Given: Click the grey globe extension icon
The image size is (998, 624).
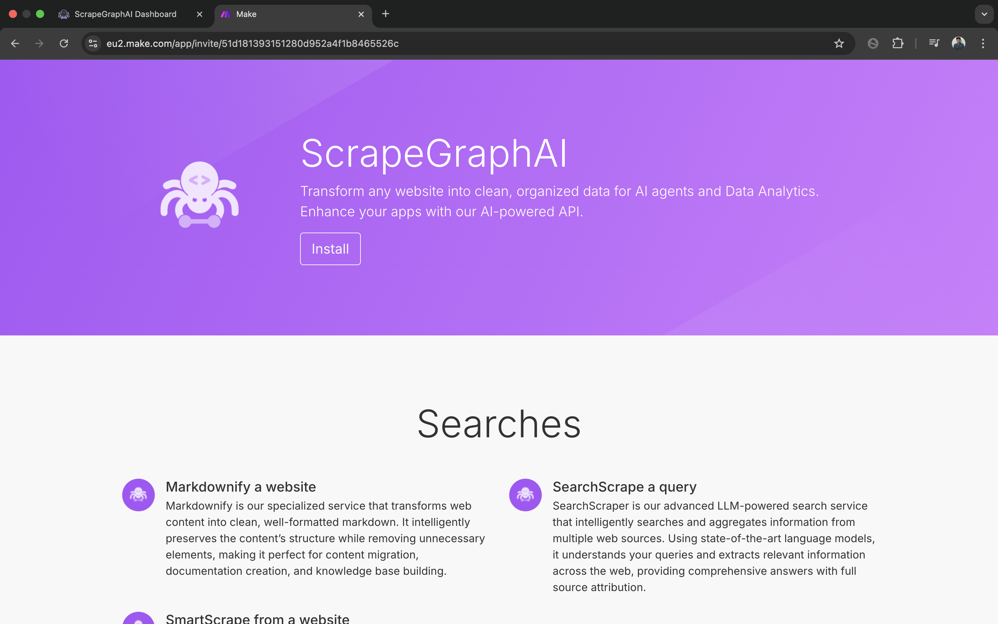Looking at the screenshot, I should pos(873,43).
